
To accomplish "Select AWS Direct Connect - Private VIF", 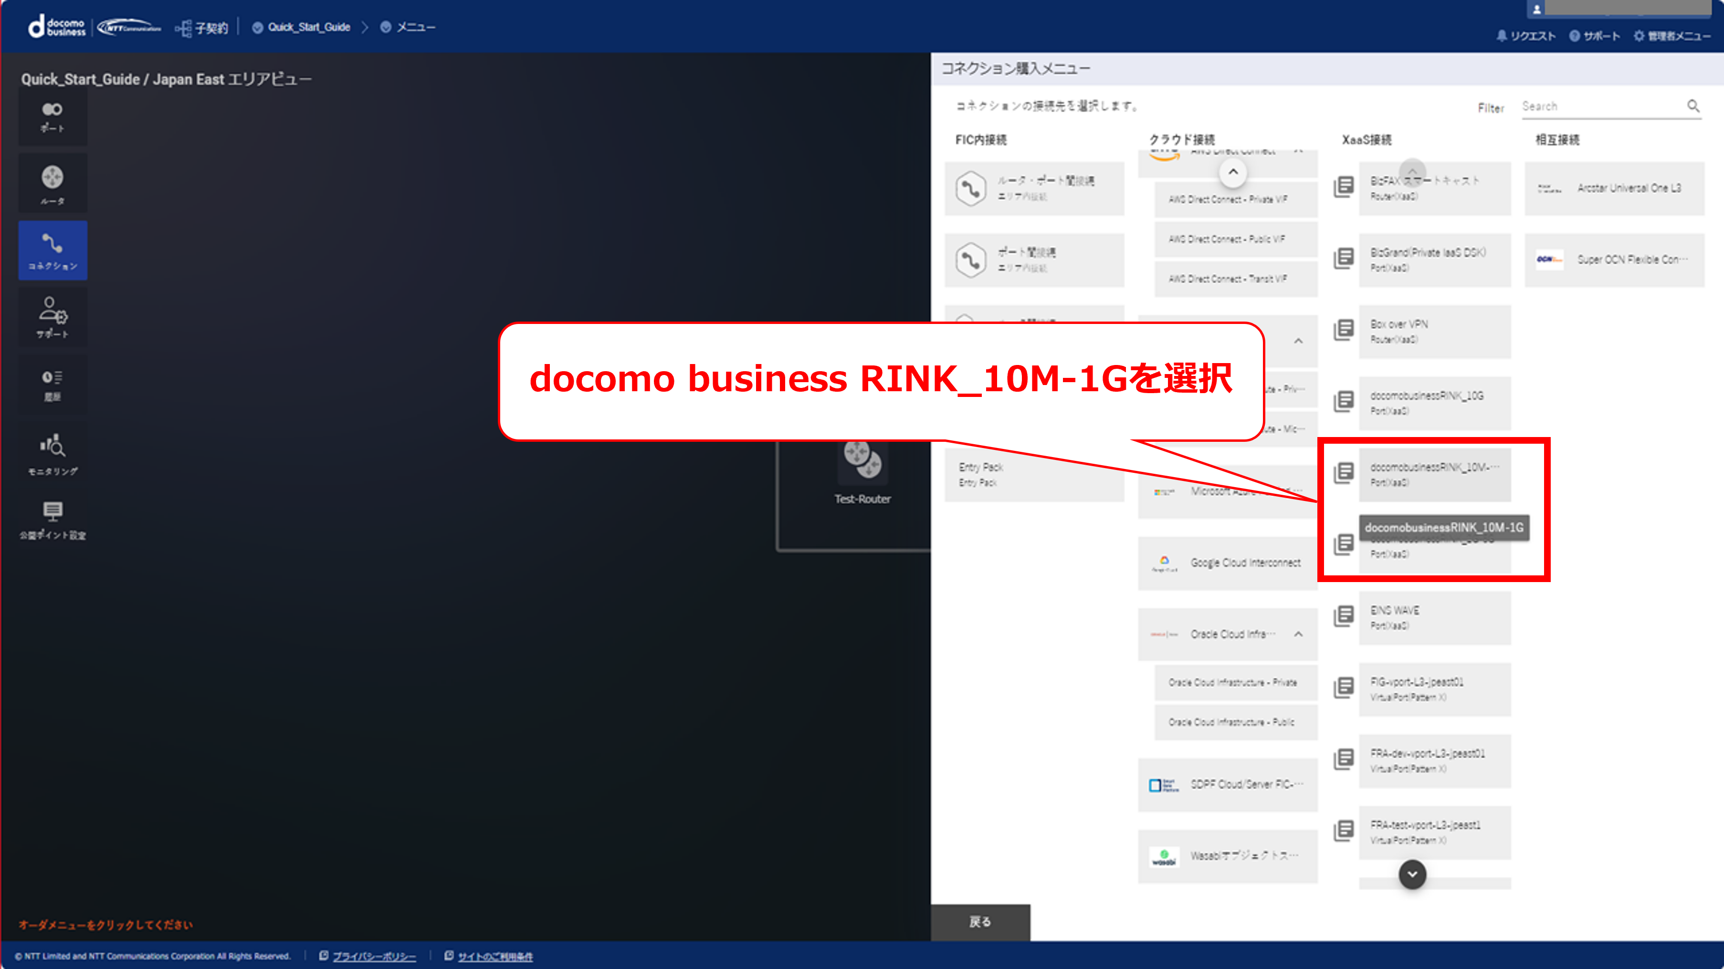I will point(1235,199).
